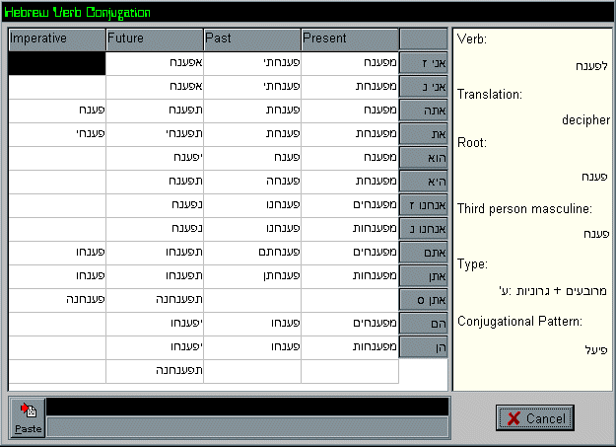
Task: Click the black text input field beside Paste
Action: 247,407
